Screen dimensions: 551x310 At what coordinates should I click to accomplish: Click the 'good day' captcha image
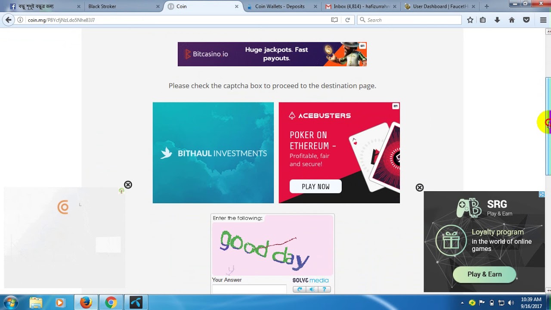[x=272, y=245]
